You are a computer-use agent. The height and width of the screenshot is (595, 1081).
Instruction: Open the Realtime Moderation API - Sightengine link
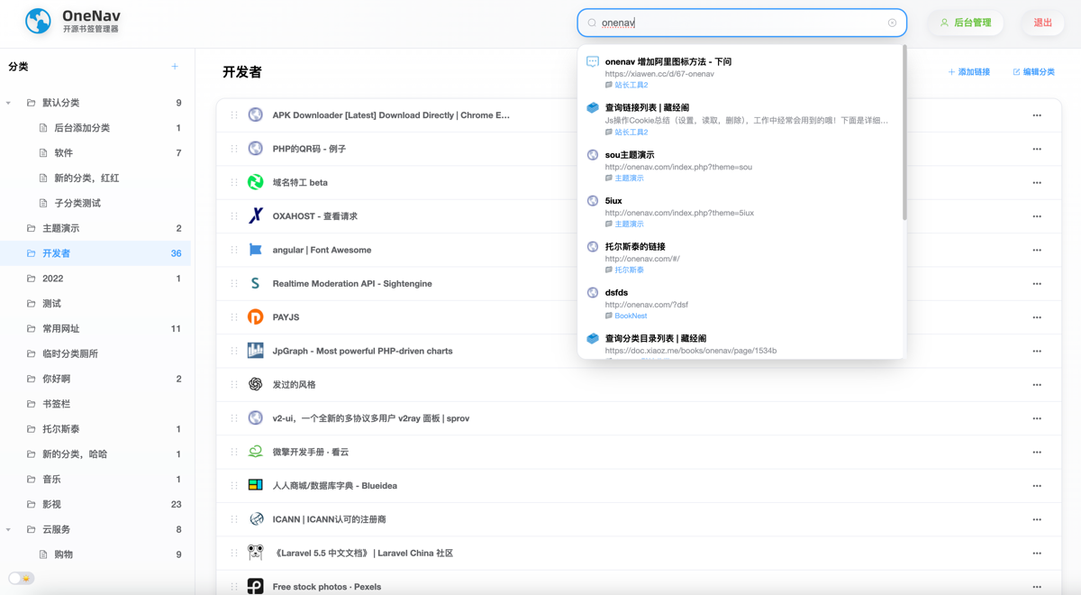click(x=352, y=284)
